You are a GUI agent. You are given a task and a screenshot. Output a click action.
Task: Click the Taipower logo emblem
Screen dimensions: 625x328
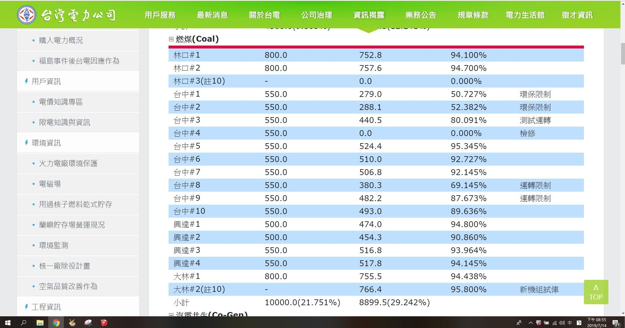(27, 15)
